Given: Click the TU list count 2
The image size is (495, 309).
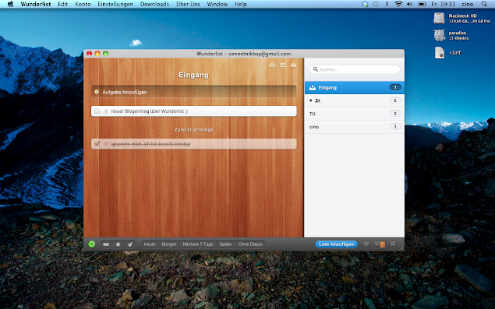Looking at the screenshot, I should click(395, 114).
